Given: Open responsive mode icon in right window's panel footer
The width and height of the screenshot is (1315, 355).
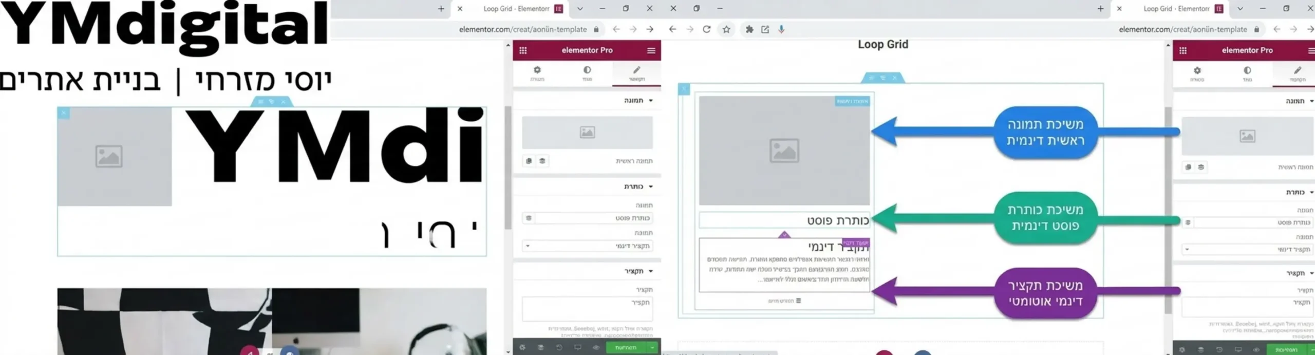Looking at the screenshot, I should [1238, 349].
